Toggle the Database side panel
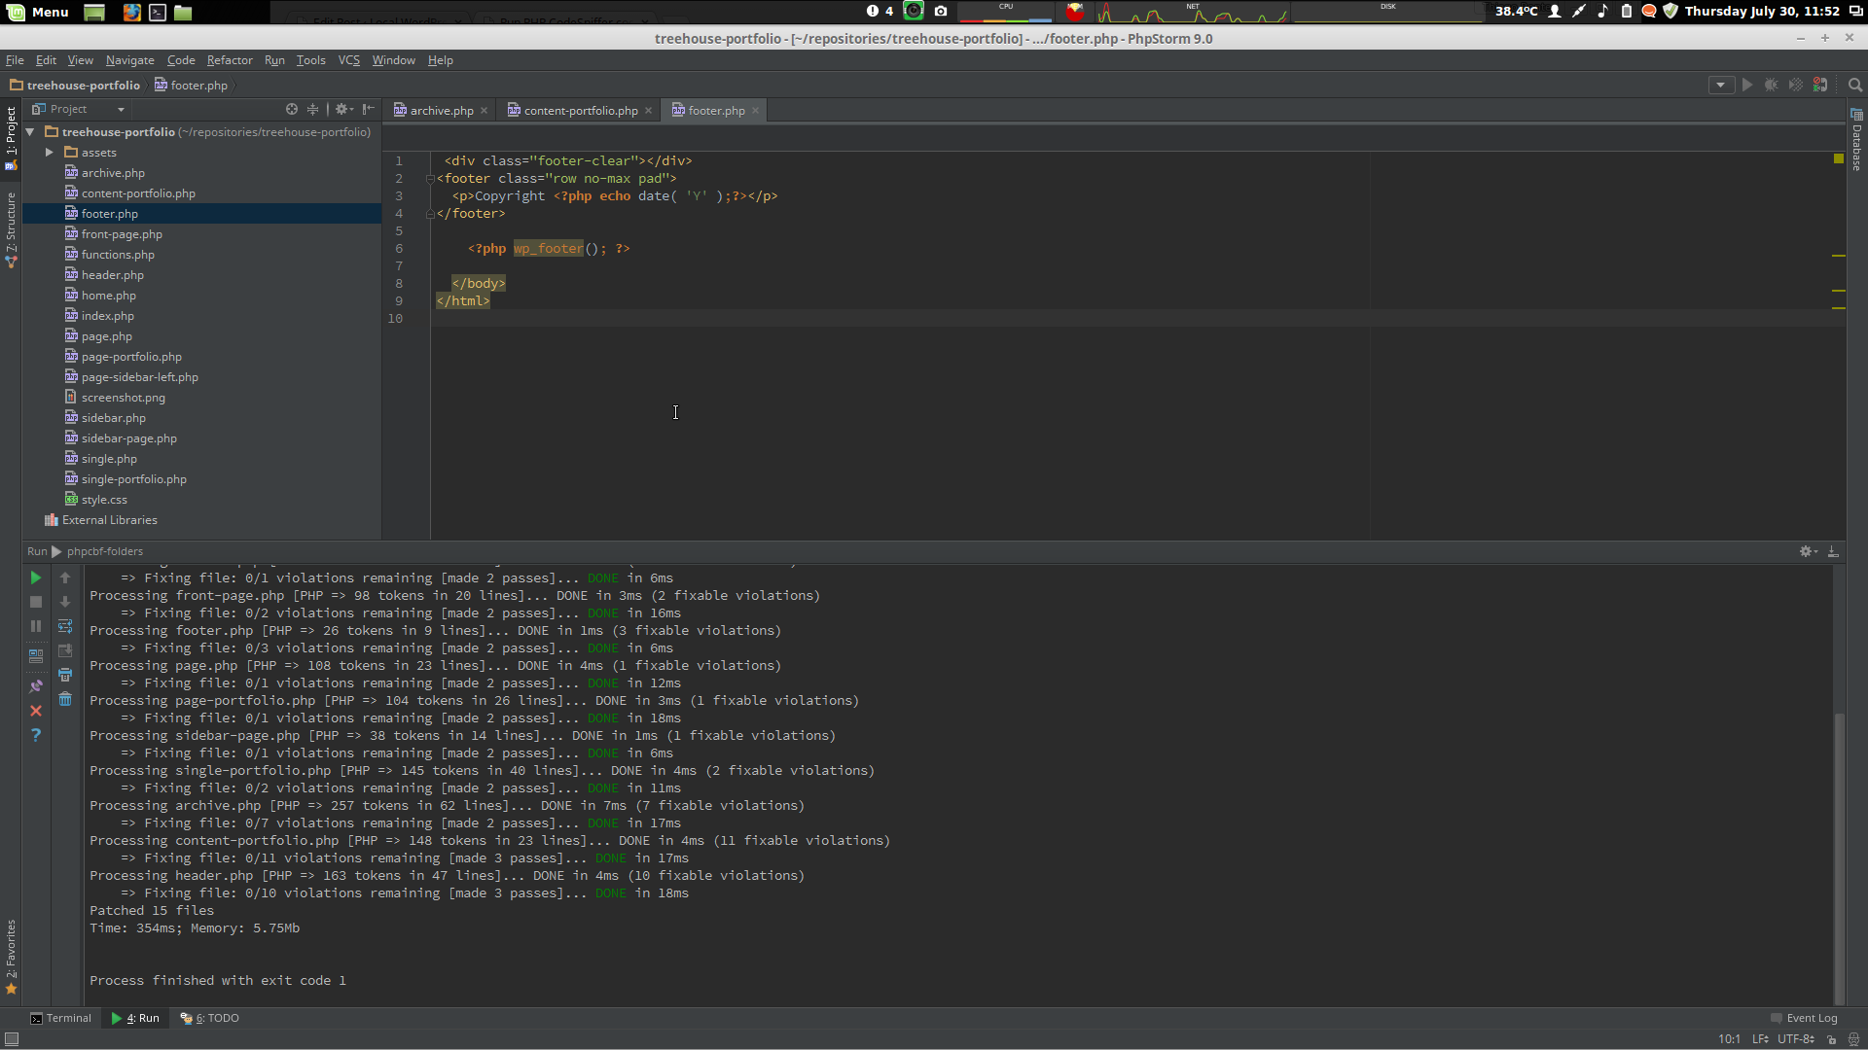The height and width of the screenshot is (1050, 1868). 1856,141
